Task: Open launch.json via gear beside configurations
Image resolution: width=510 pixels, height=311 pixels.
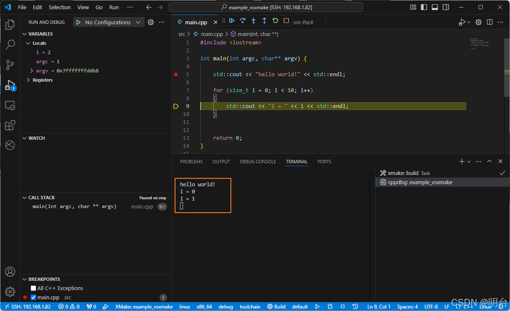Action: tap(151, 22)
